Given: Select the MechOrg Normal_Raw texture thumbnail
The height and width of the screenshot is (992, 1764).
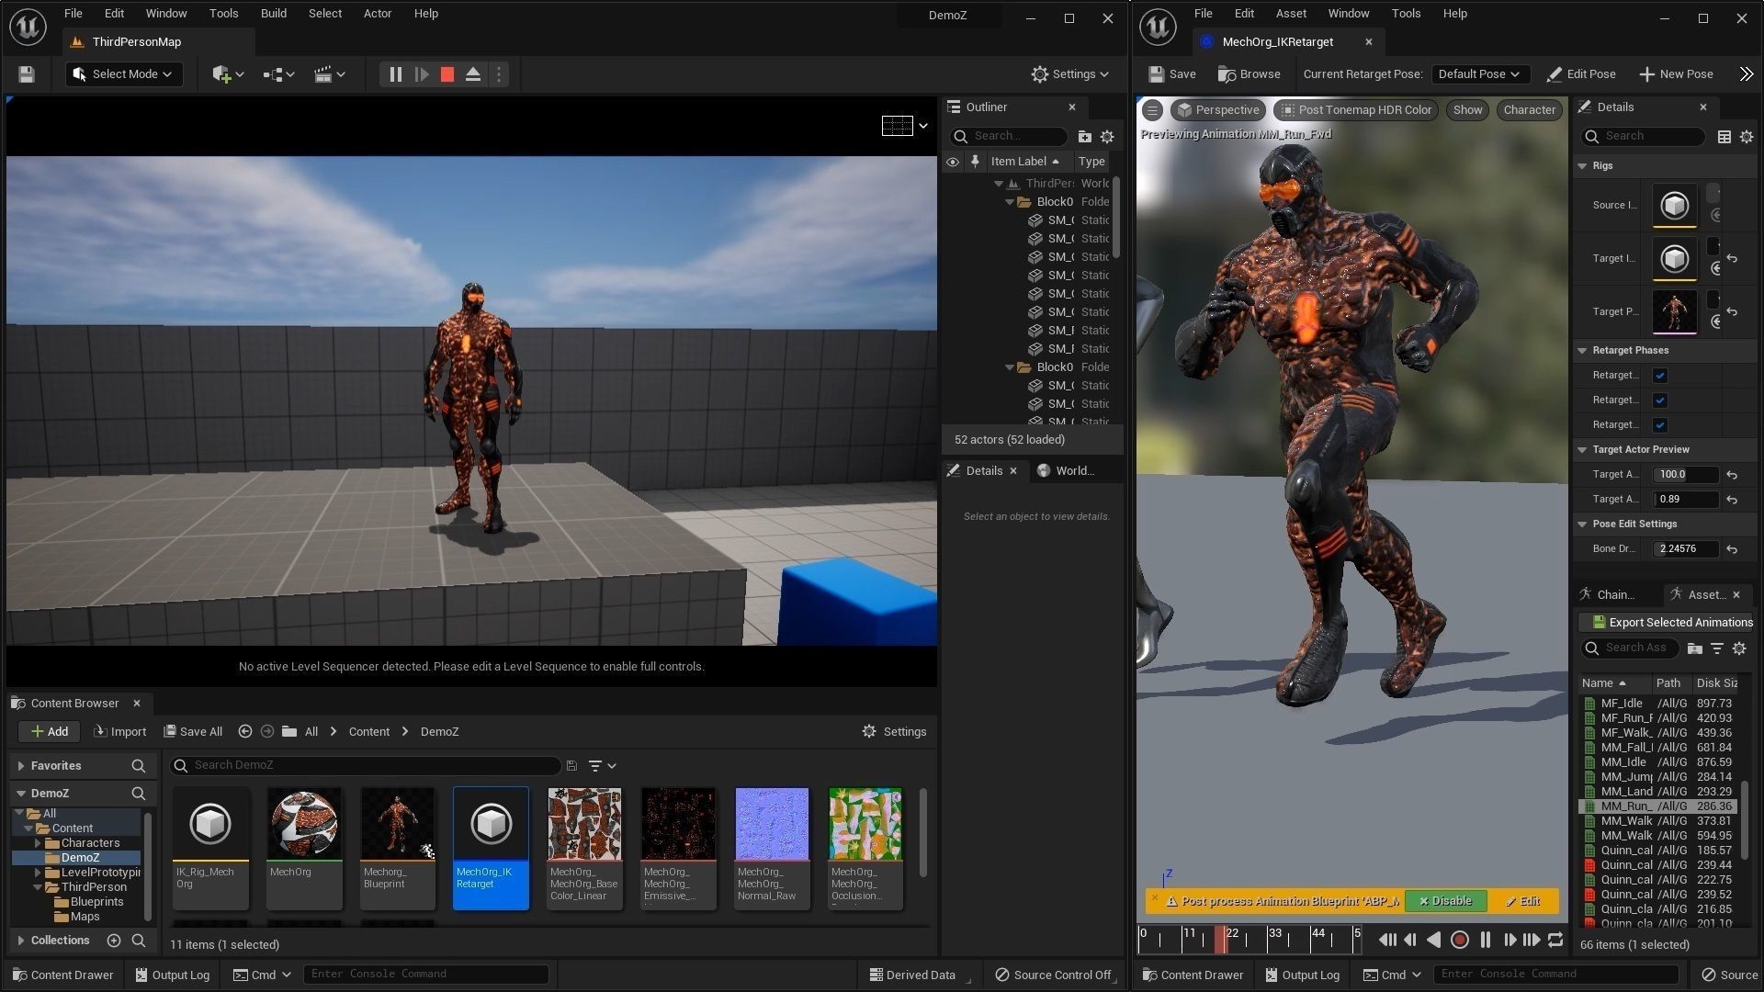Looking at the screenshot, I should (x=772, y=824).
